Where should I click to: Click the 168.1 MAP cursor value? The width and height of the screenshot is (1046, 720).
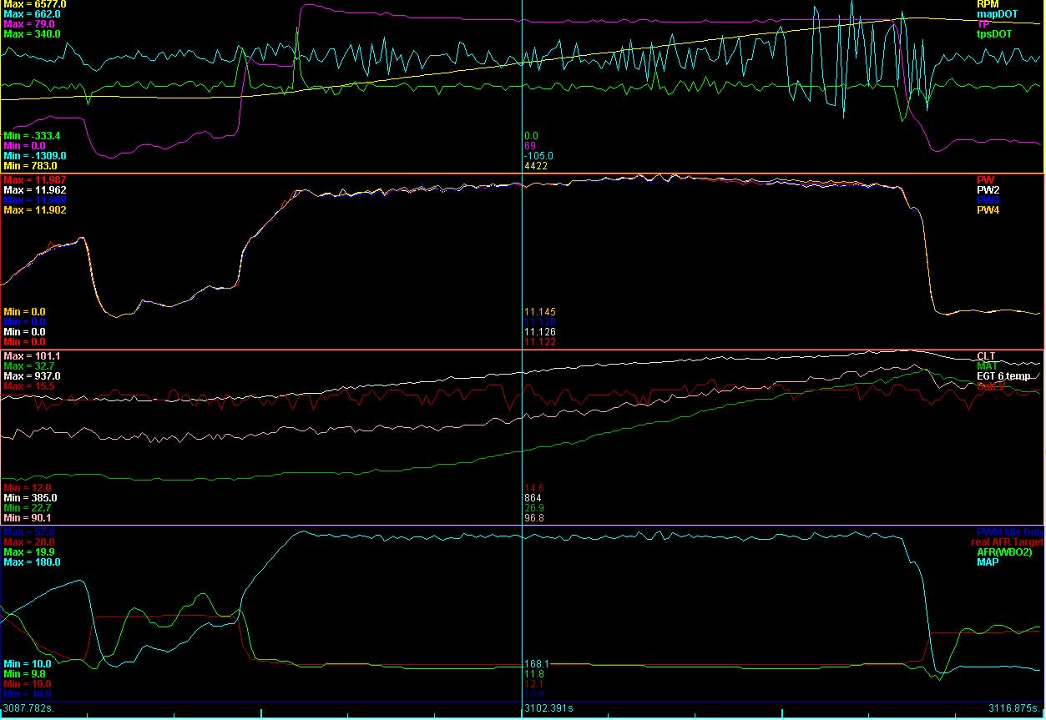pyautogui.click(x=535, y=664)
